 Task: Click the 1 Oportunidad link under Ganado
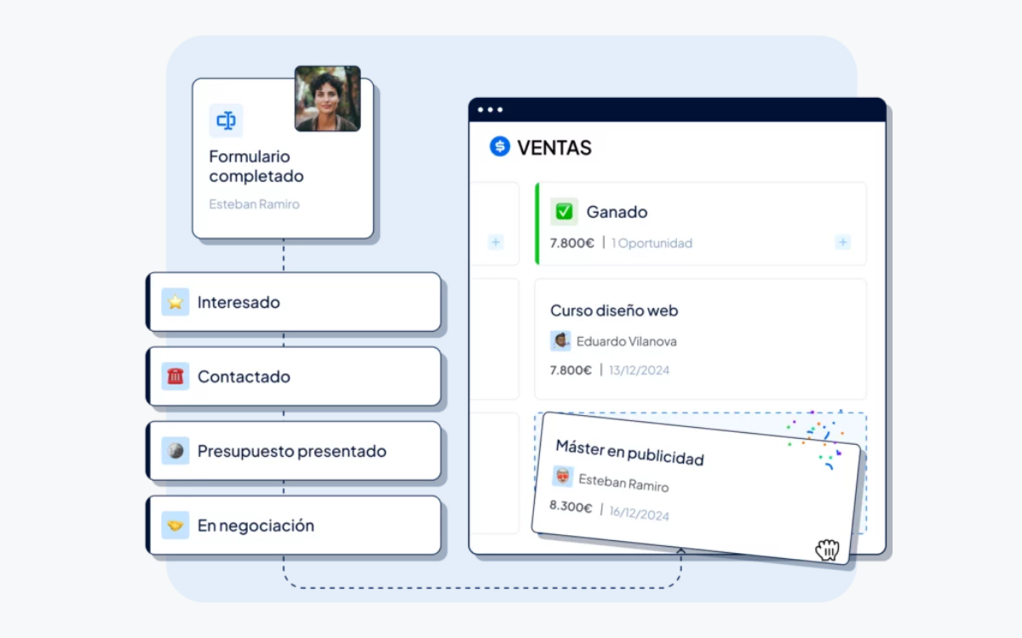(652, 243)
